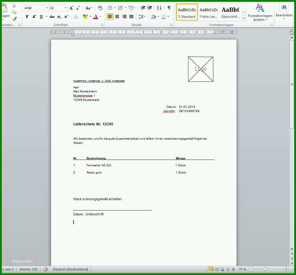The height and width of the screenshot is (275, 296).
Task: Select the Kein Leerraum style
Action: (x=209, y=12)
